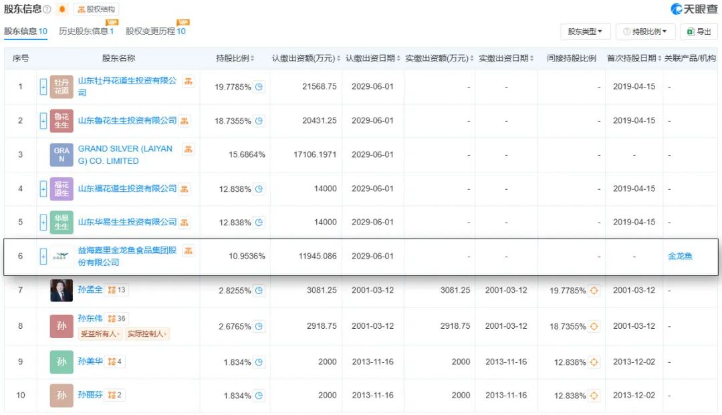Switch to 历史股东信息 tab
The width and height of the screenshot is (722, 415).
tap(86, 31)
